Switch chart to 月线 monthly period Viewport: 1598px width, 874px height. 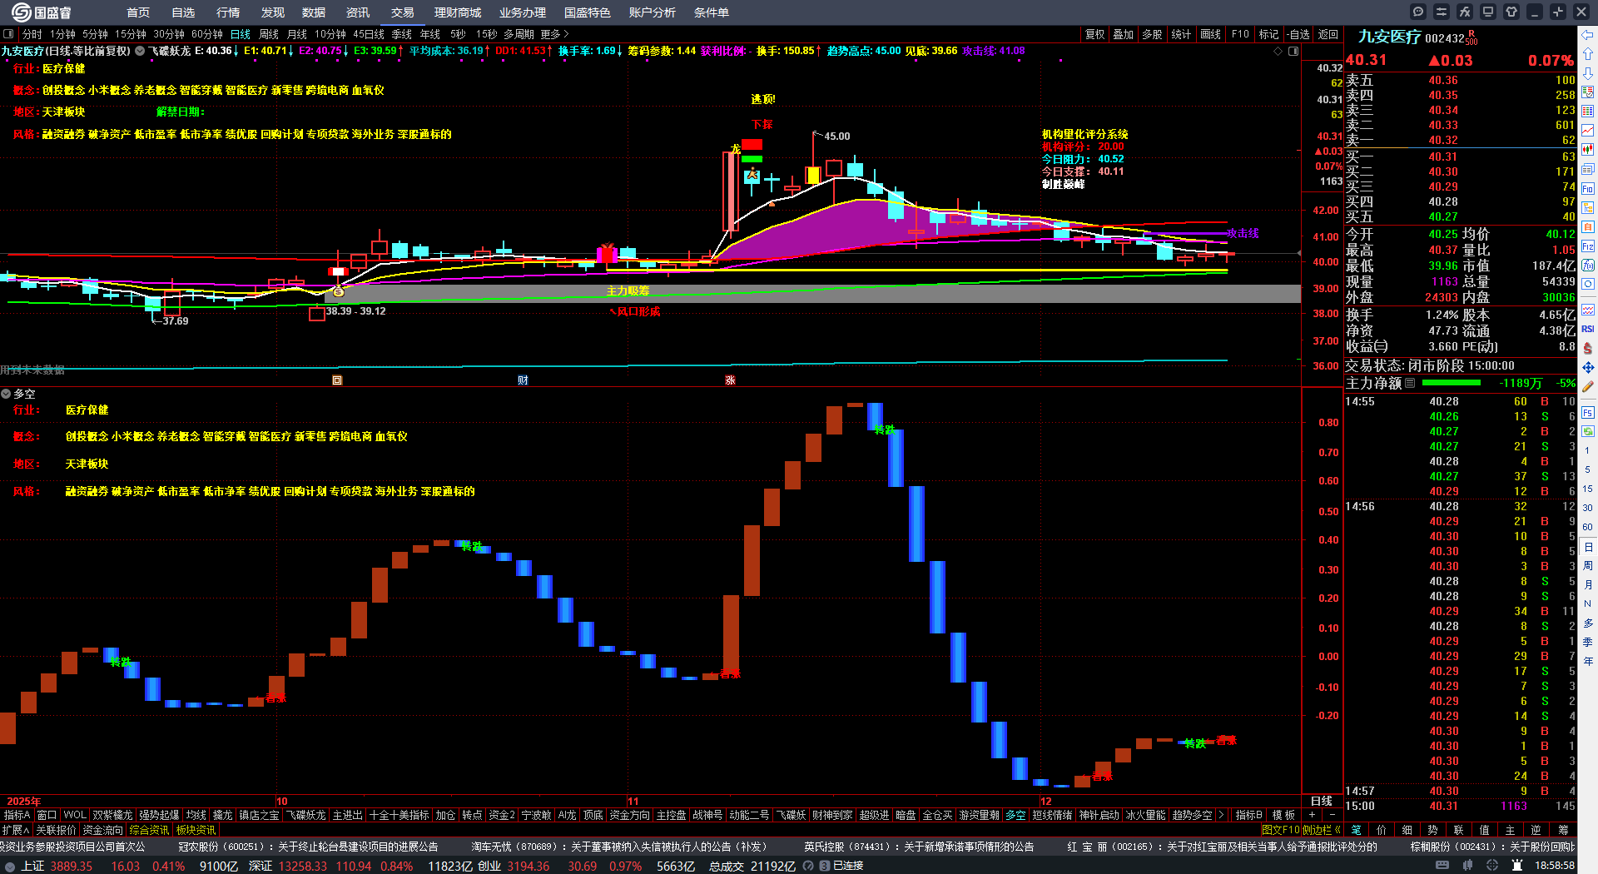point(297,34)
